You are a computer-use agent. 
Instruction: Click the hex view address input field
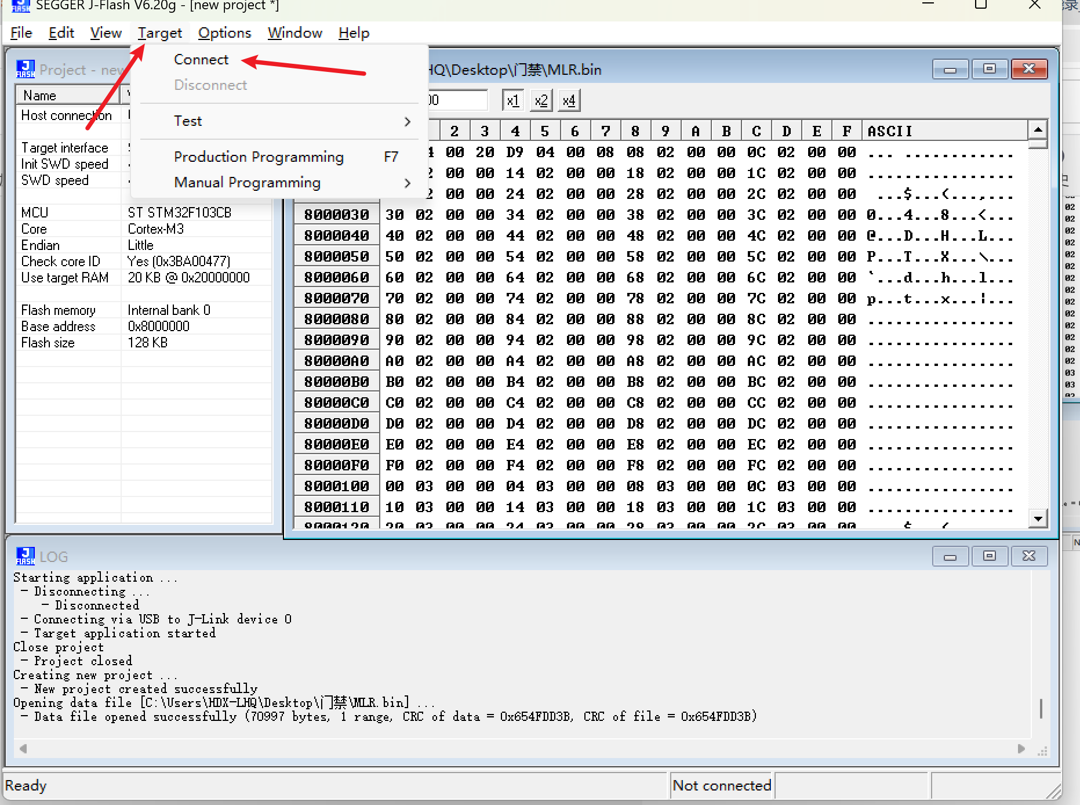[458, 100]
